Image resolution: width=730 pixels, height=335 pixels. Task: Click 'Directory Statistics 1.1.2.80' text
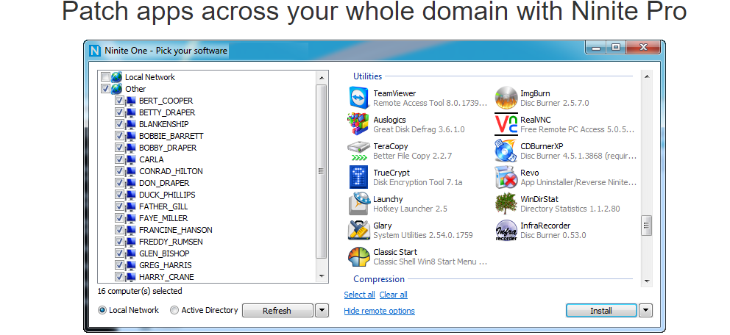570,209
